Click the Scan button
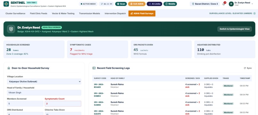The width and height of the screenshot is (258, 115). [121, 4]
